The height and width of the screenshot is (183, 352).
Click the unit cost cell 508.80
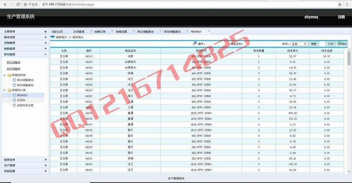click(x=293, y=113)
